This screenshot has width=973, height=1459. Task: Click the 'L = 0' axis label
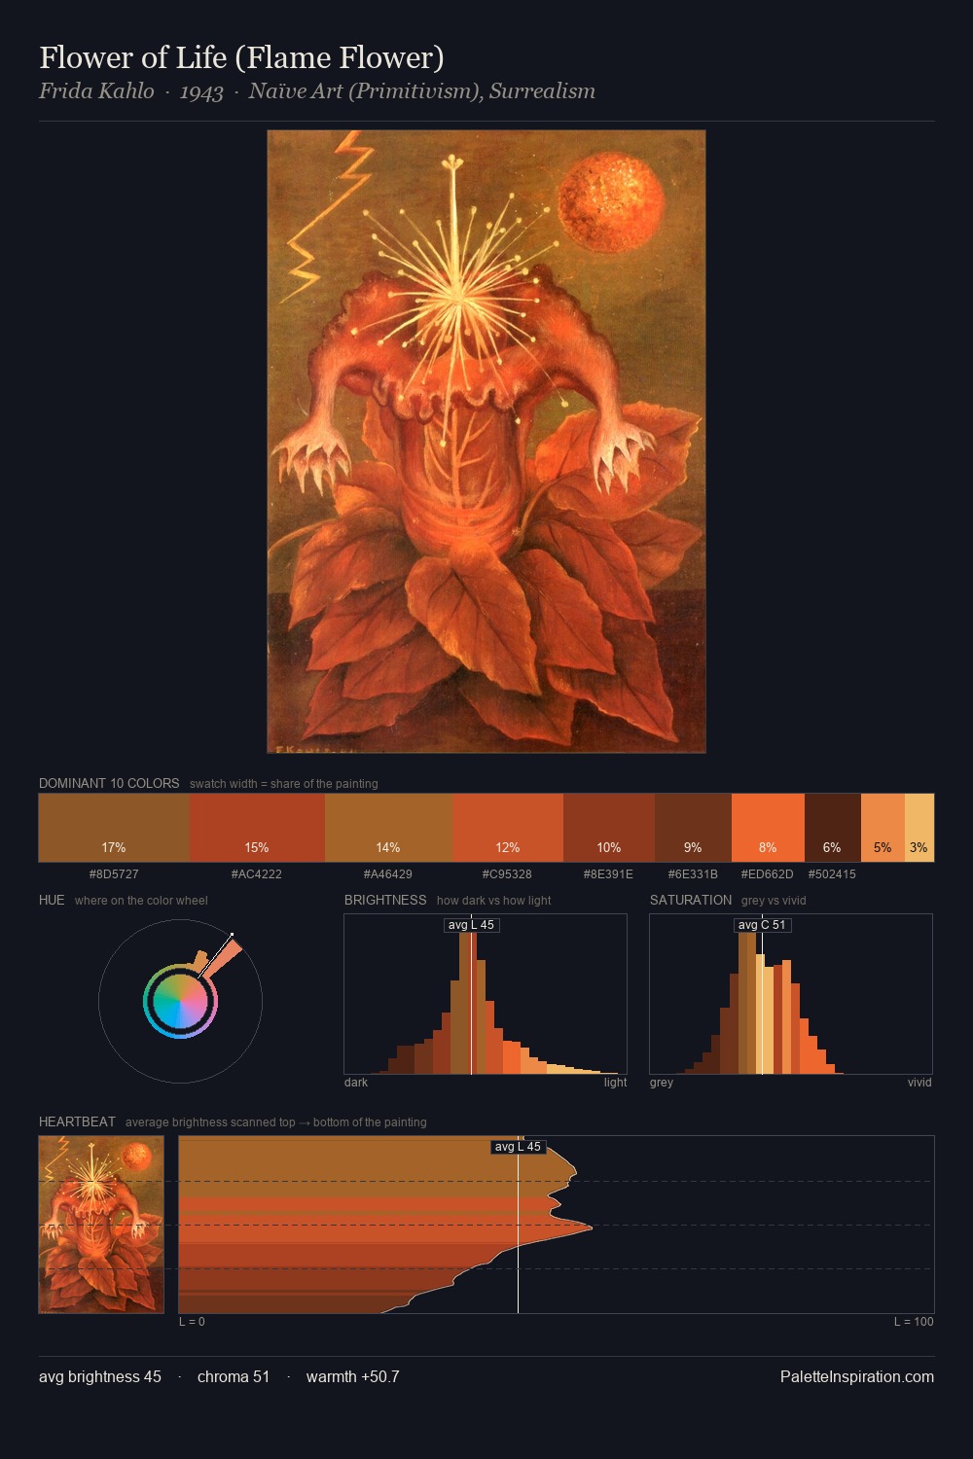point(192,1322)
